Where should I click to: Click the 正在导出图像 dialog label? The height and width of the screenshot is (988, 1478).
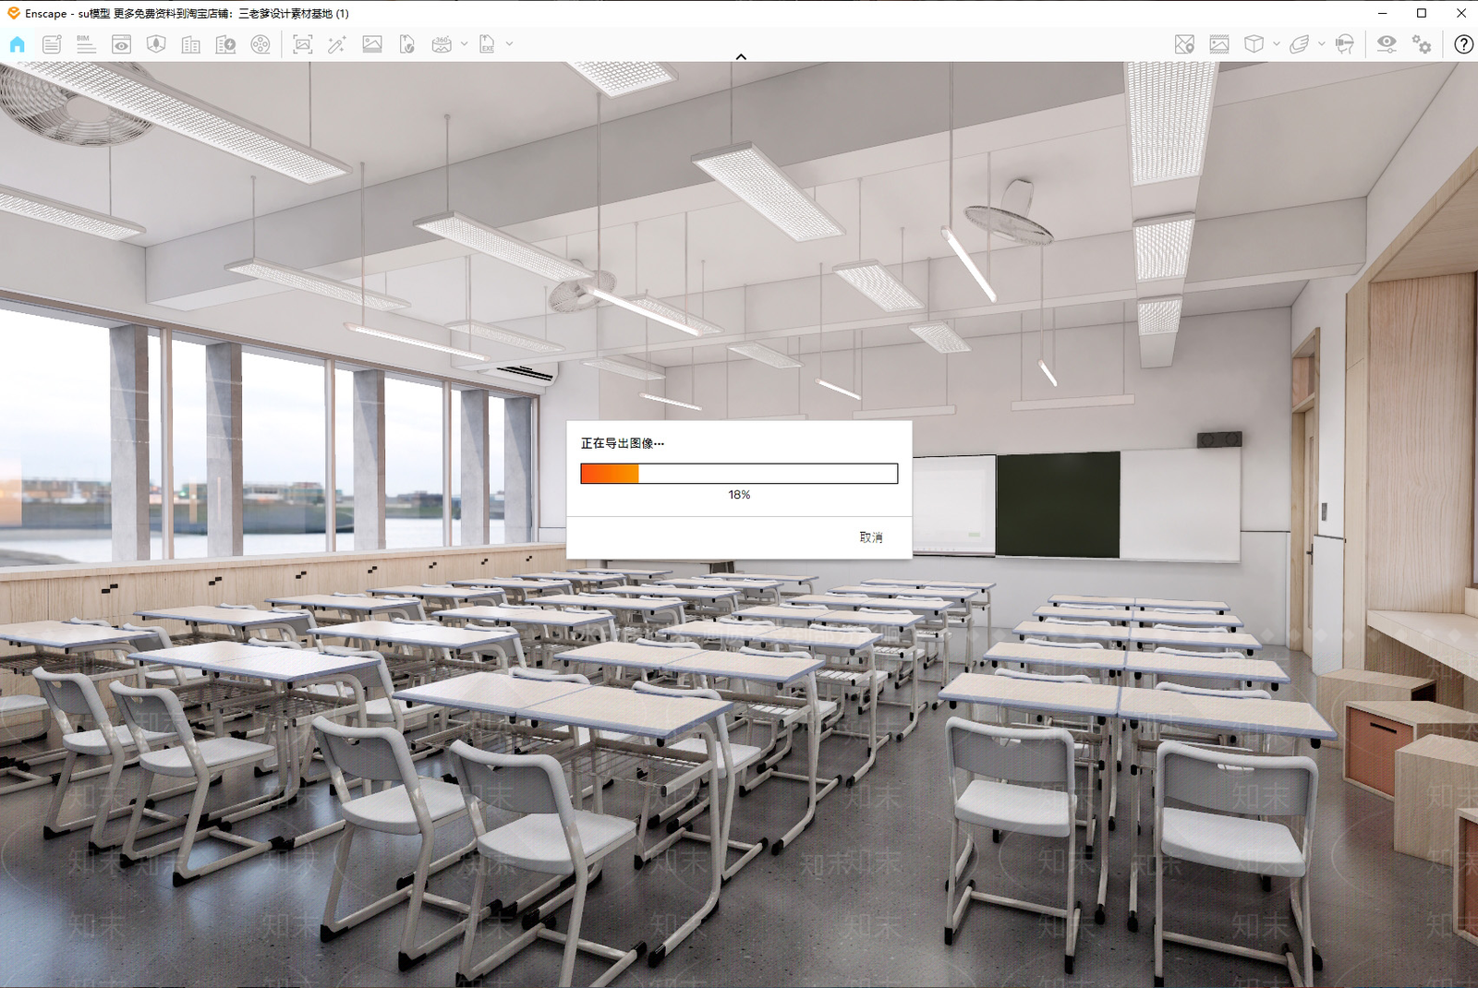[x=622, y=443]
